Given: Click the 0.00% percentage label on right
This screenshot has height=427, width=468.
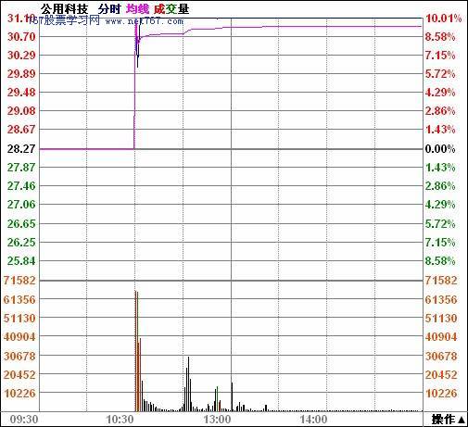Looking at the screenshot, I should point(440,149).
